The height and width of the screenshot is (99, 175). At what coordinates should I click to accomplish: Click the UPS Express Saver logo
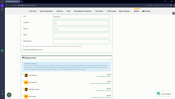coord(26,89)
